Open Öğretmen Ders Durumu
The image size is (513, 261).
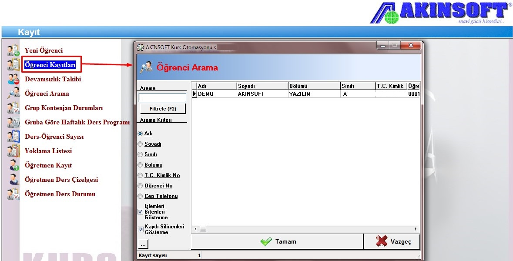(60, 194)
